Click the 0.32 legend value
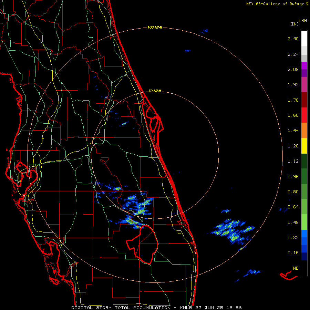Screen dimensions: 310x310 [x=293, y=238]
